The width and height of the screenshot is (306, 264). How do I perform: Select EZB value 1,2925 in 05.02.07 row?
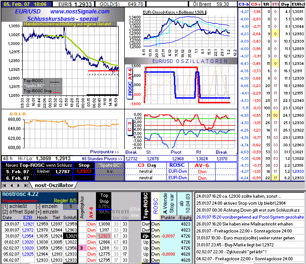(28, 254)
